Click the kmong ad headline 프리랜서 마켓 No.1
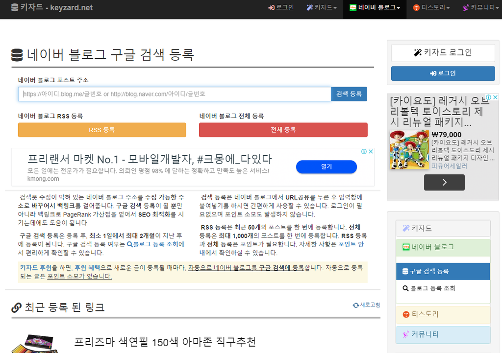502x353 pixels. coord(150,159)
